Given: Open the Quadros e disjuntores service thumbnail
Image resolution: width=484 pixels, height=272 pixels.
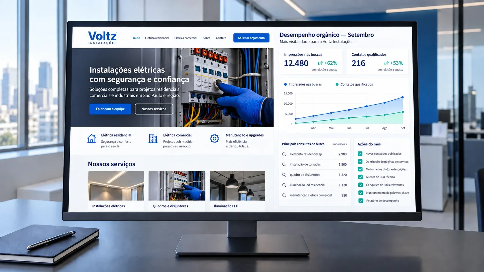Looking at the screenshot, I should [x=177, y=186].
